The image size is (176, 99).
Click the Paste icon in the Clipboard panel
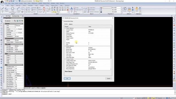[137, 9]
